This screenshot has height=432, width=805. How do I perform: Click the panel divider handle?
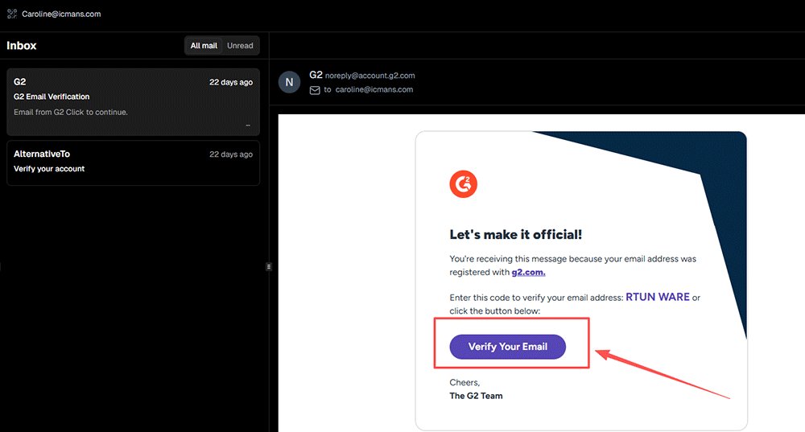[x=269, y=267]
